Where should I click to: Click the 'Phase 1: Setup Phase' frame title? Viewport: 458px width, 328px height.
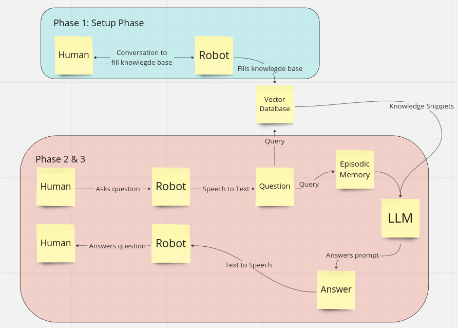[x=99, y=23]
